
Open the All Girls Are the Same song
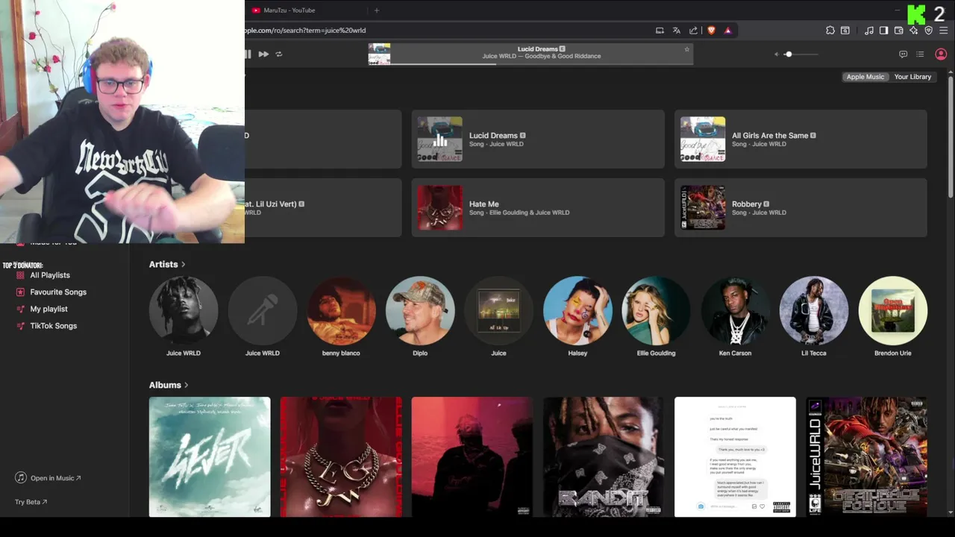click(801, 139)
